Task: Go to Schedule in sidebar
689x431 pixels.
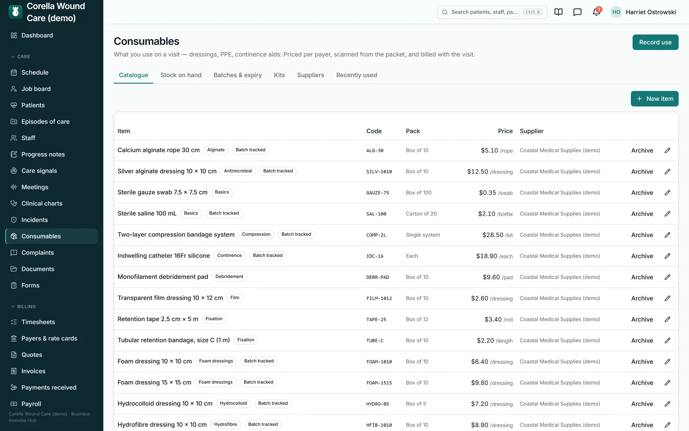Action: (52, 72)
